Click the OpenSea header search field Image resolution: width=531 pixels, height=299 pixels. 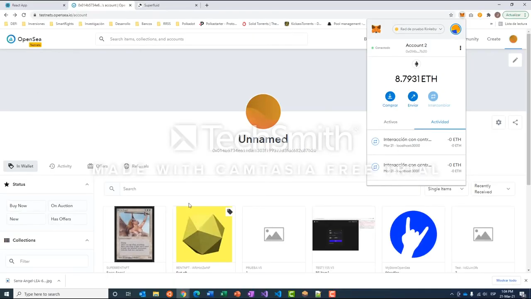point(201,39)
